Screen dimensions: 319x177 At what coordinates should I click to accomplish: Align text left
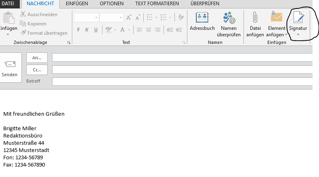pyautogui.click(x=140, y=30)
